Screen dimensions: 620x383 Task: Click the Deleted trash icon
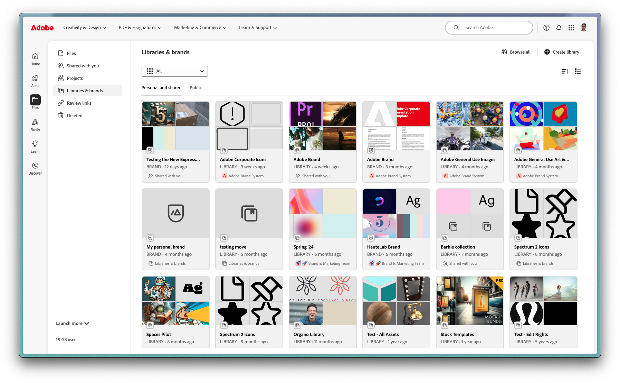[x=61, y=115]
